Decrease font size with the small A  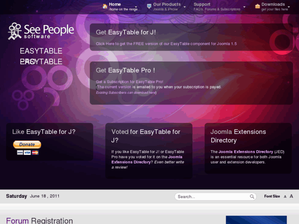coord(285,196)
